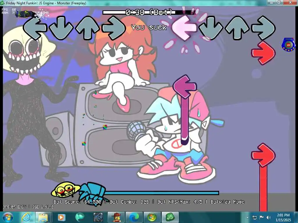
Task: Click the opponent's right arrow receptor
Action: click(114, 28)
